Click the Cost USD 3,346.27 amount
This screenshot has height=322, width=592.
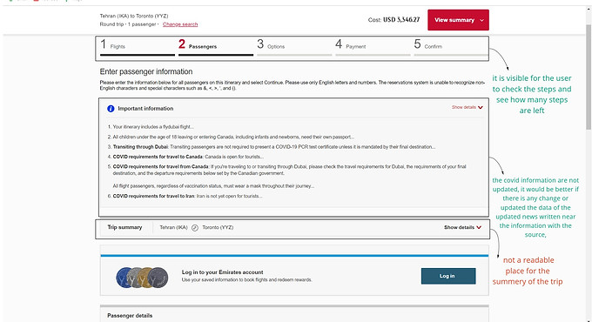[x=394, y=20]
